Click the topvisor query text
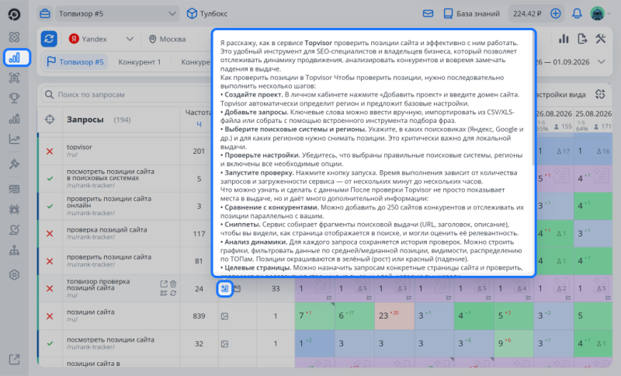The height and width of the screenshot is (376, 621). click(79, 147)
